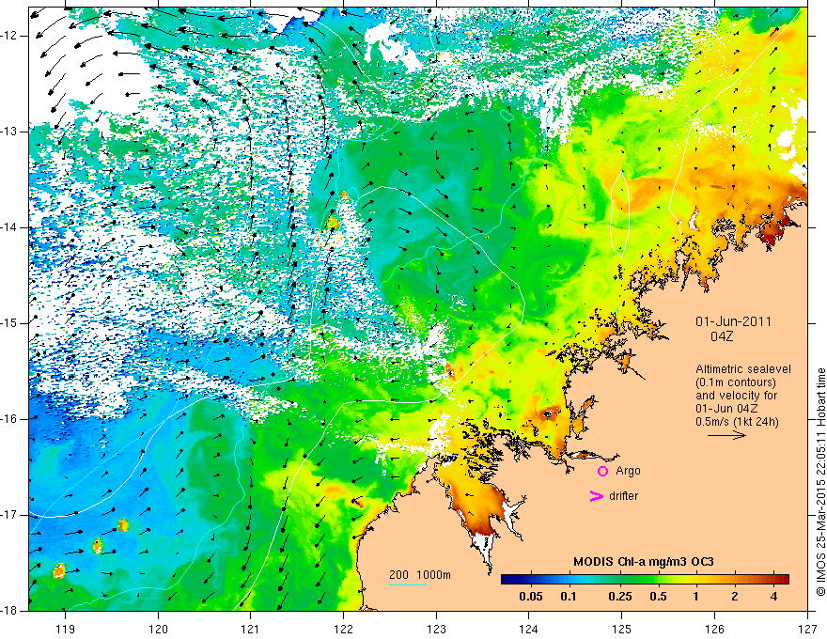
Task: Click the longitude axis label '122'
Action: point(343,629)
